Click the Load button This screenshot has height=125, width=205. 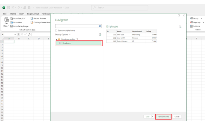[x=147, y=117]
